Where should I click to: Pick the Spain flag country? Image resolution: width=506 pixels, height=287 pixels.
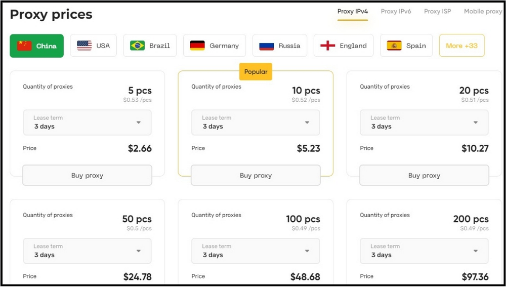406,46
